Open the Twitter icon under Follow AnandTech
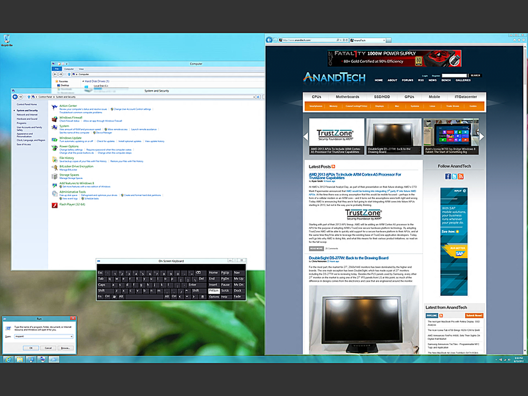 point(454,176)
